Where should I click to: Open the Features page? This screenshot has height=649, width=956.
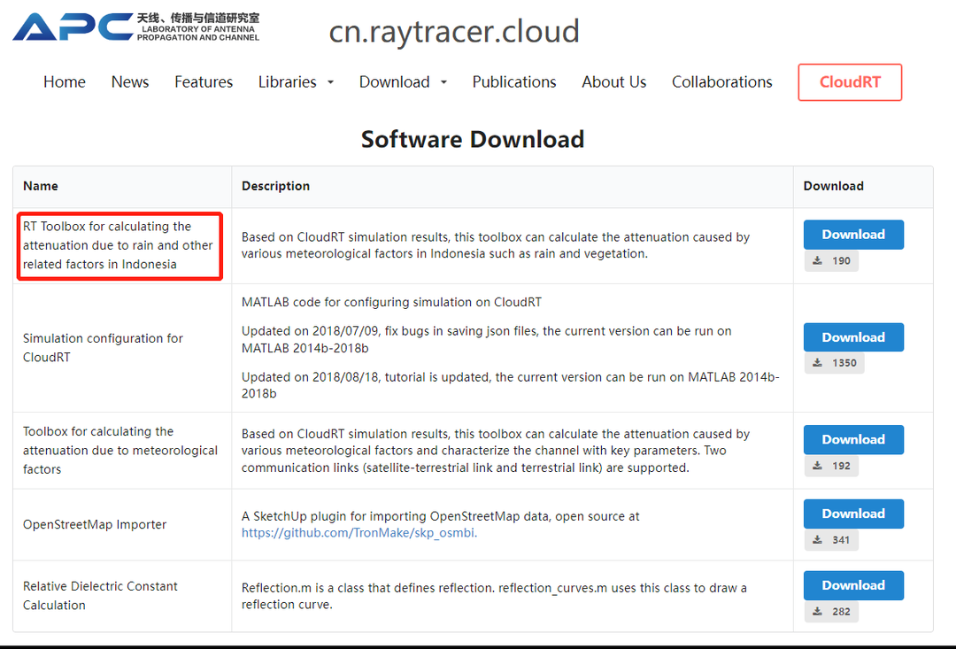click(204, 81)
